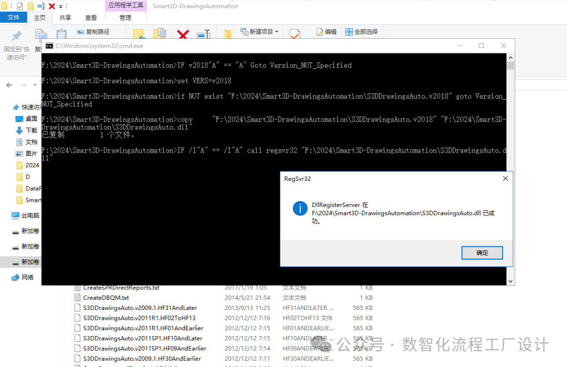
Task: Click the cmd window scrollbar up arrow
Action: point(511,58)
